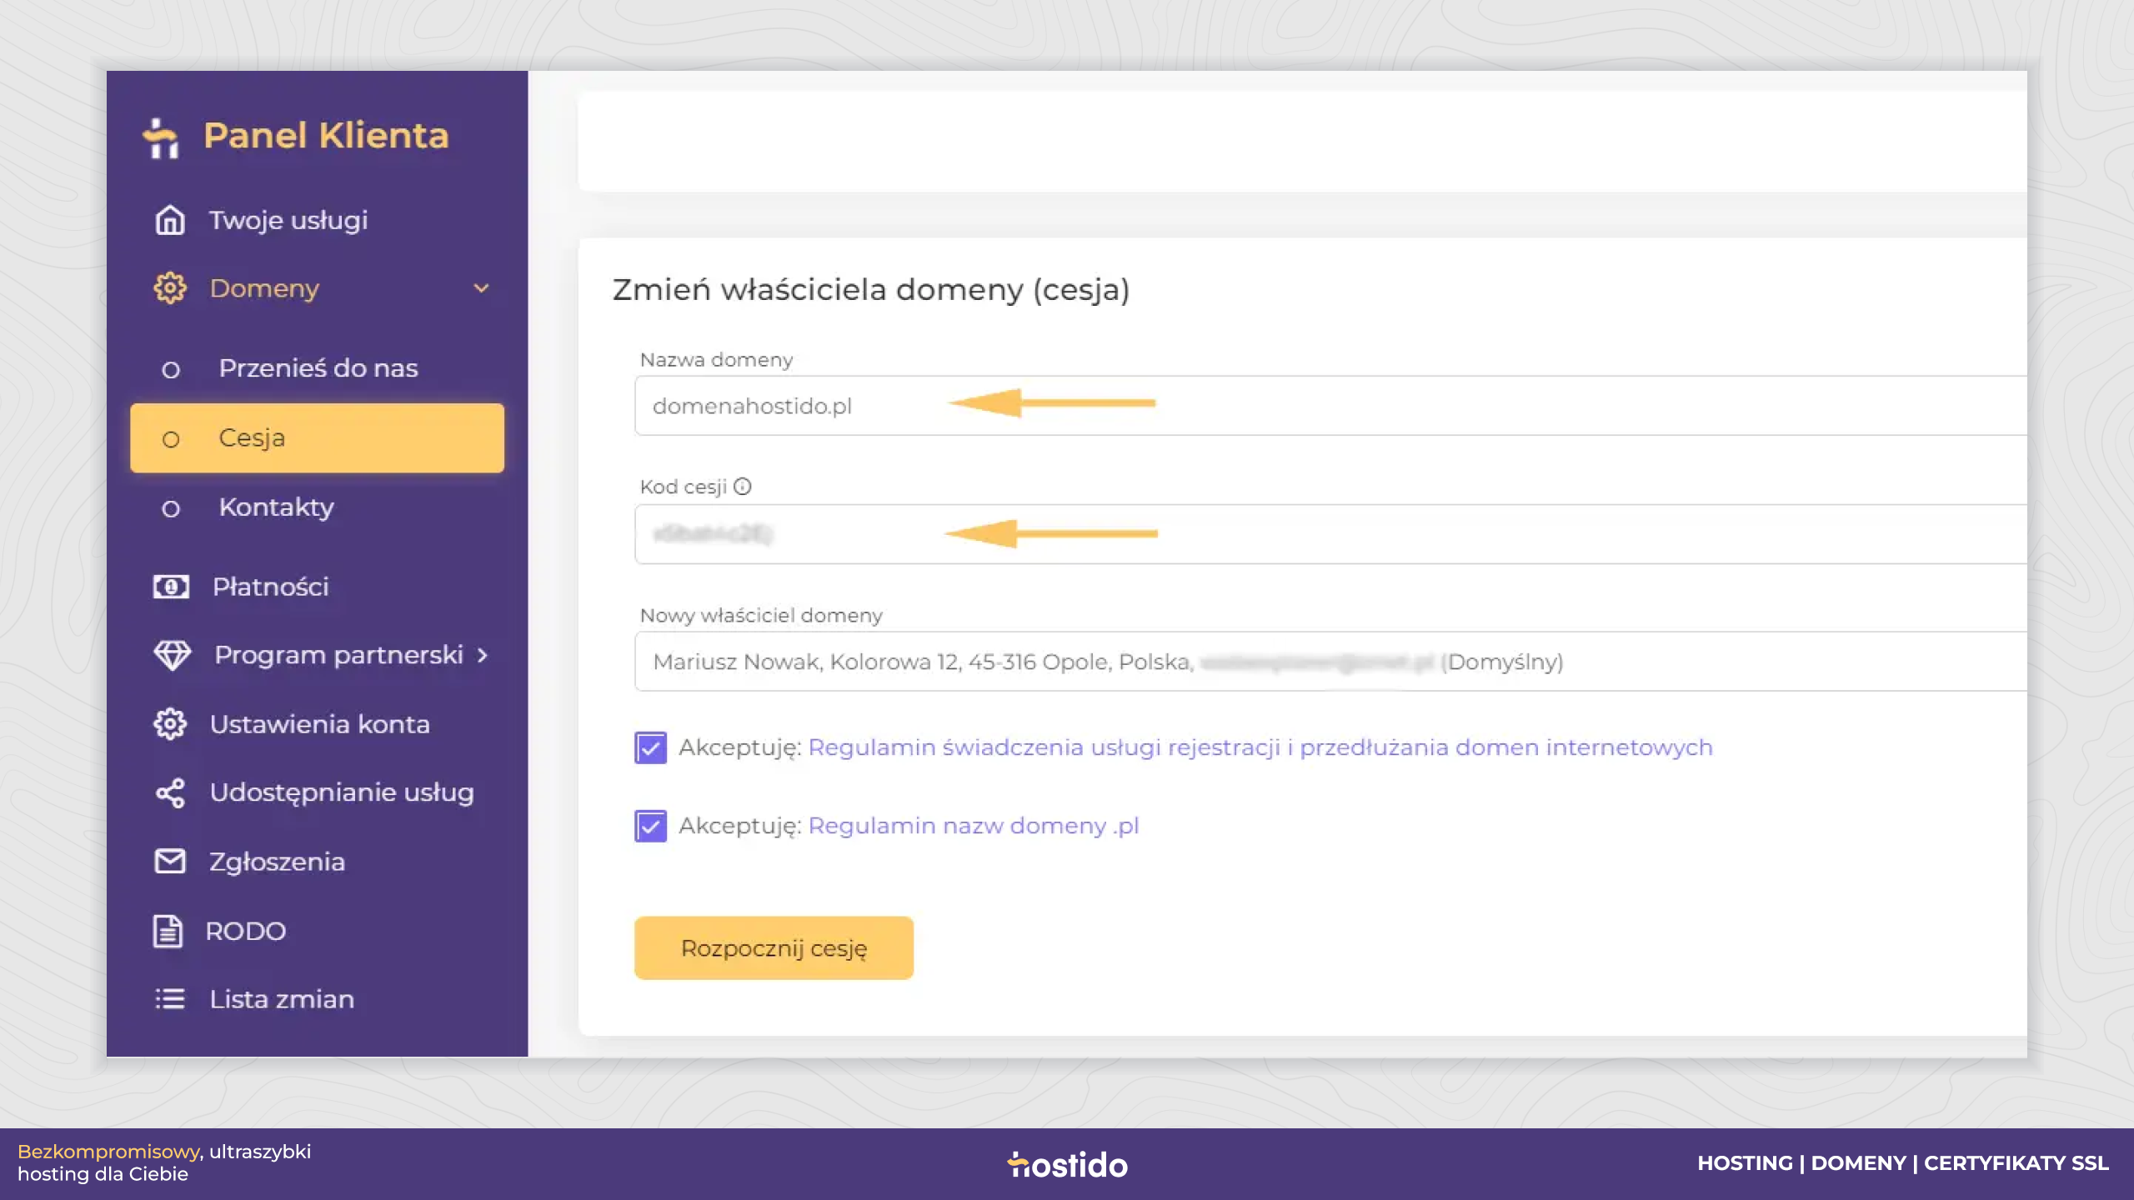Click the Płatności money icon
This screenshot has height=1200, width=2134.
[x=171, y=587]
